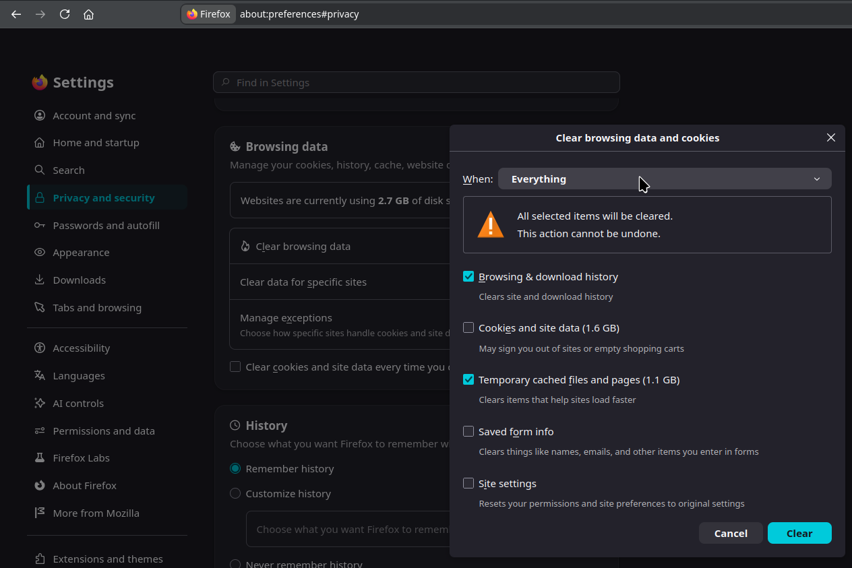852x568 pixels.
Task: Tick the Site settings checkbox
Action: tap(468, 483)
